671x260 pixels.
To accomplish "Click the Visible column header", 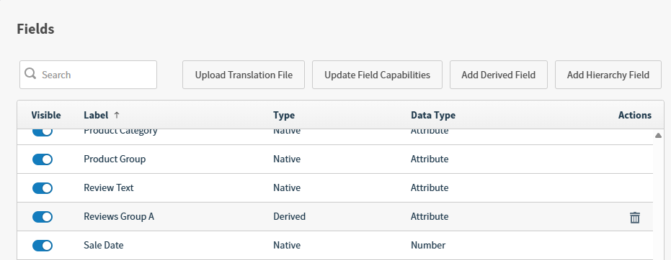I will tap(46, 115).
